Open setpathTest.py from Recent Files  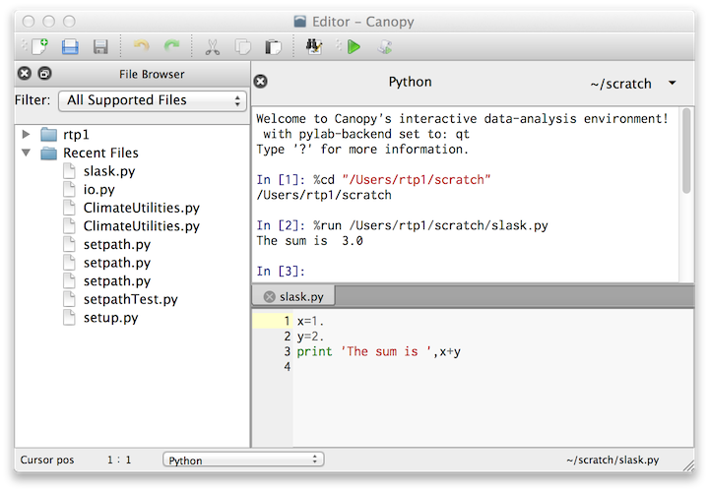click(130, 299)
